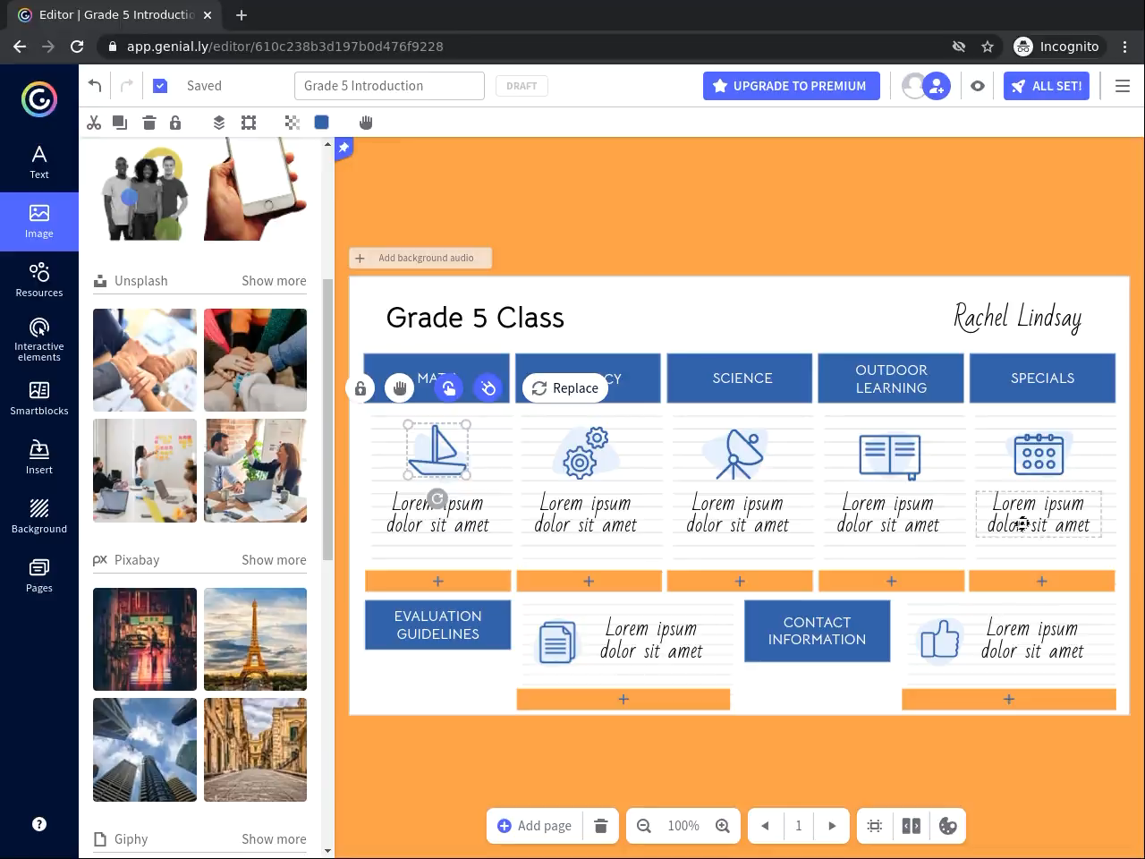Click the SCIENCE header block
1145x859 pixels.
coord(740,378)
